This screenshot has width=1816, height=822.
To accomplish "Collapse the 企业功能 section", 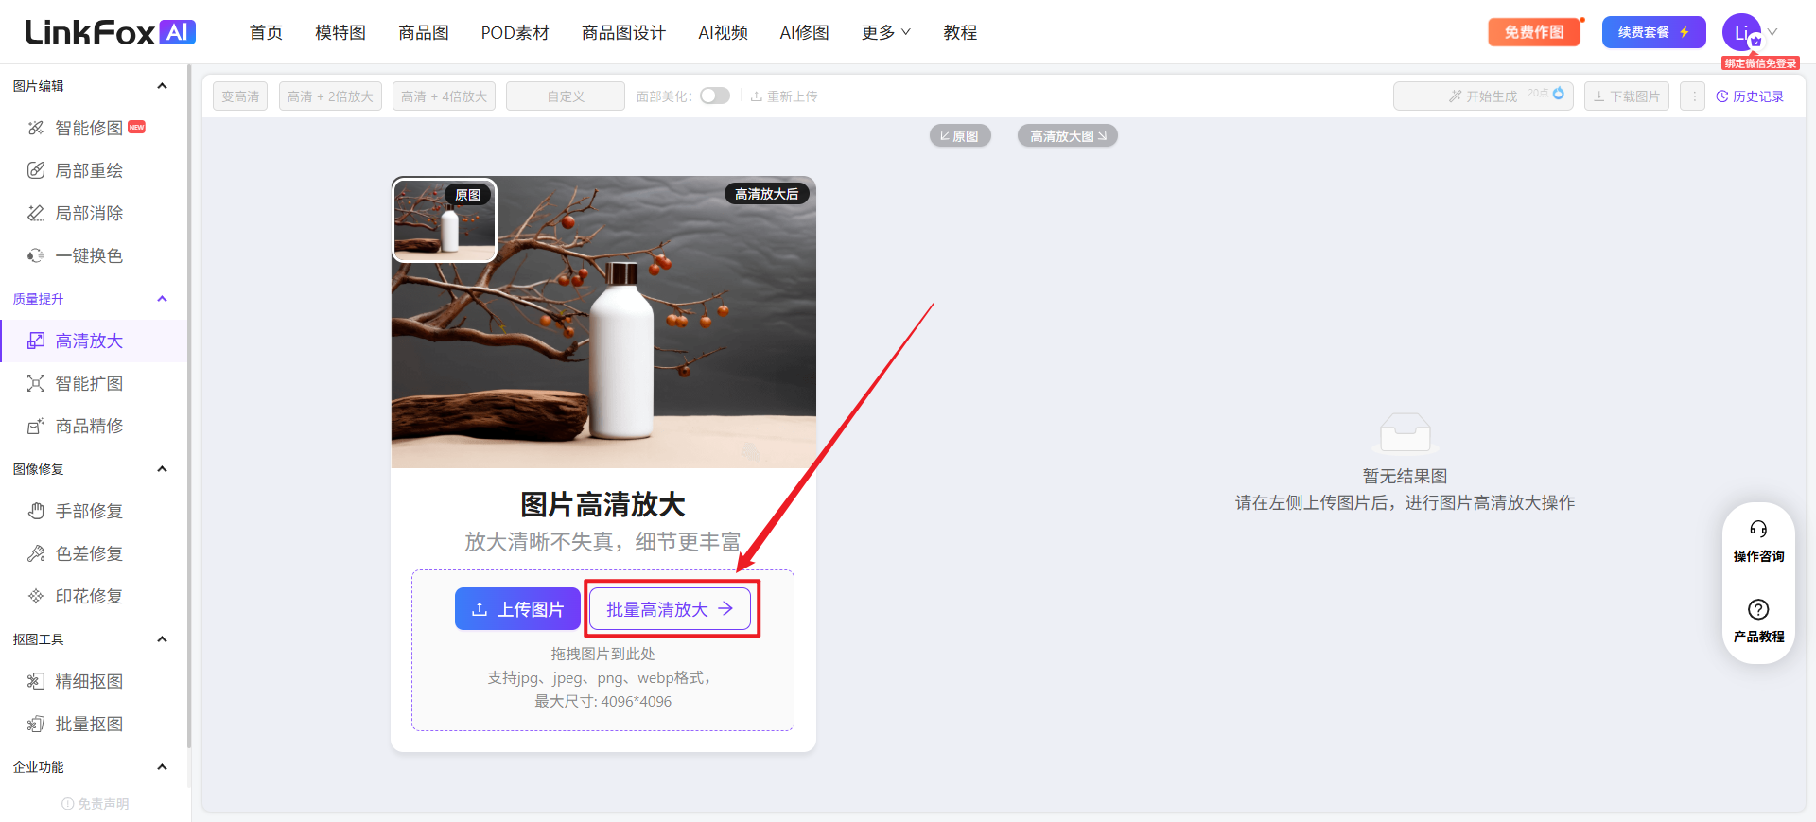I will click(x=162, y=767).
